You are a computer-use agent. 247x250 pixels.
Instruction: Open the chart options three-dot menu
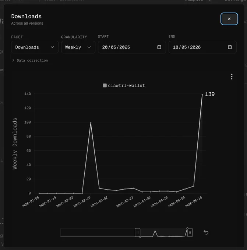tap(232, 77)
